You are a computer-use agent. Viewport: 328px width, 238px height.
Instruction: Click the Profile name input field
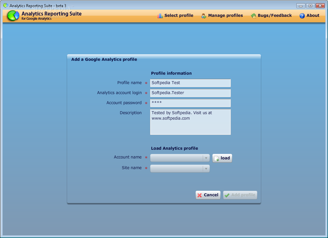click(190, 83)
